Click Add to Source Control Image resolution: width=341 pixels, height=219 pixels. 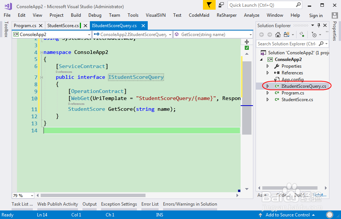click(288, 215)
